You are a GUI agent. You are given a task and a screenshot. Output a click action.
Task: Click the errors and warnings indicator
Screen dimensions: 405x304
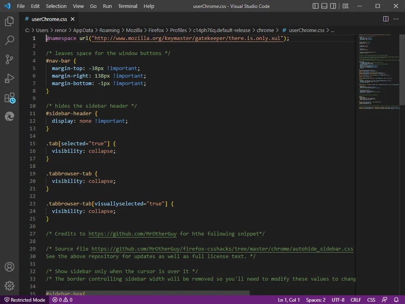pos(62,300)
